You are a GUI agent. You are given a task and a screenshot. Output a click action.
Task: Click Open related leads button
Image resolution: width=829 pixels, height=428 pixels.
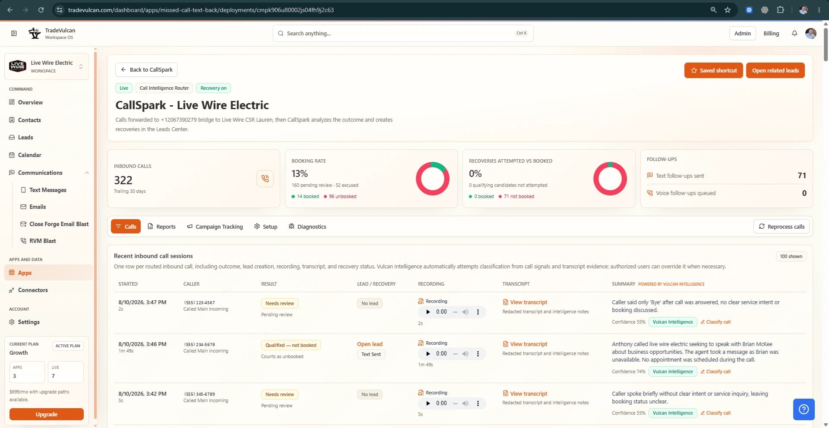coord(775,70)
